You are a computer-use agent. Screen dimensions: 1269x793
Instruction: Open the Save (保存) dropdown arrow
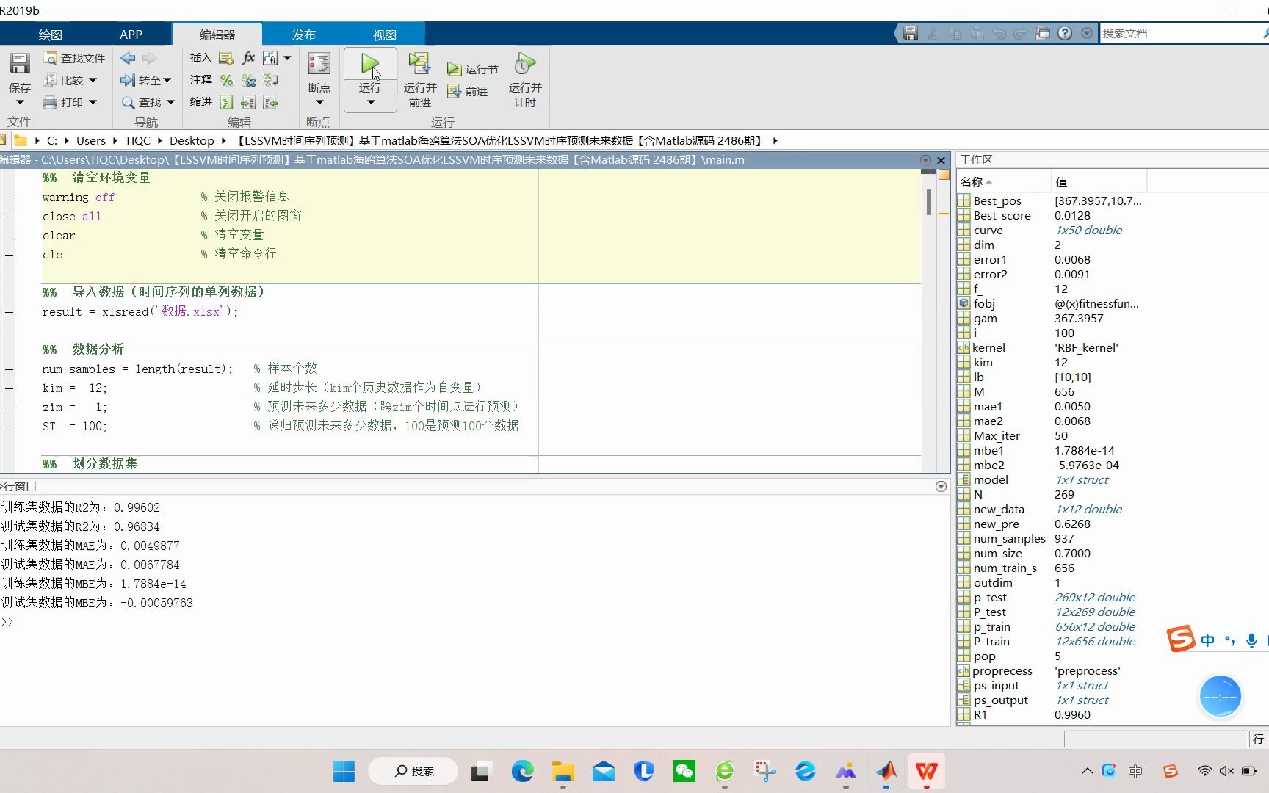[20, 102]
